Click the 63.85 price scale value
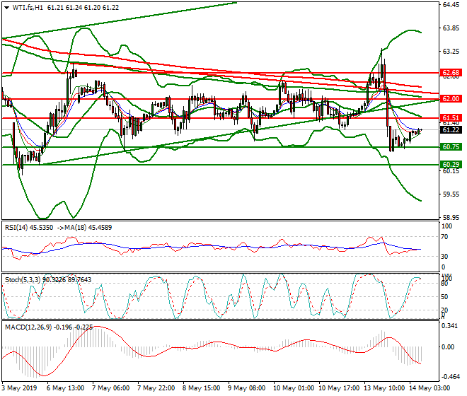This screenshot has width=467, height=396. tap(451, 28)
